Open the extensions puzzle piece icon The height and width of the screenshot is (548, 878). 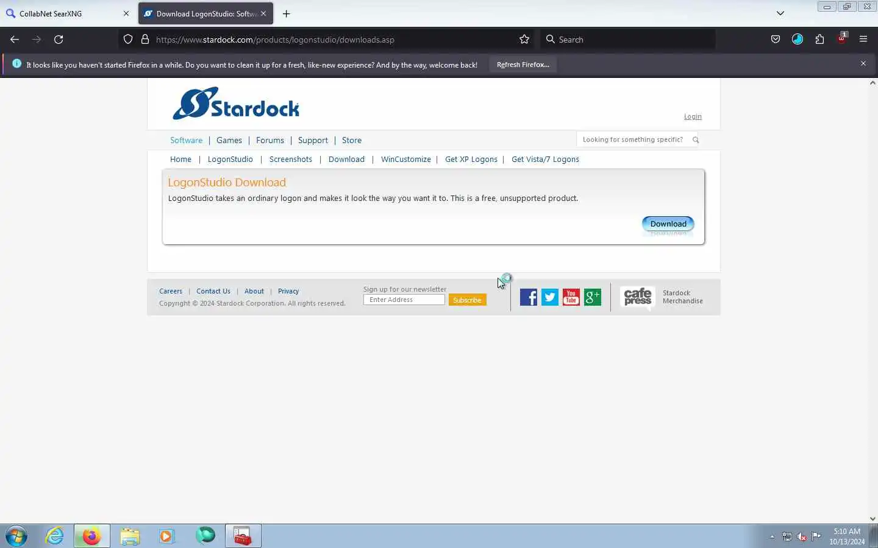[x=819, y=40]
